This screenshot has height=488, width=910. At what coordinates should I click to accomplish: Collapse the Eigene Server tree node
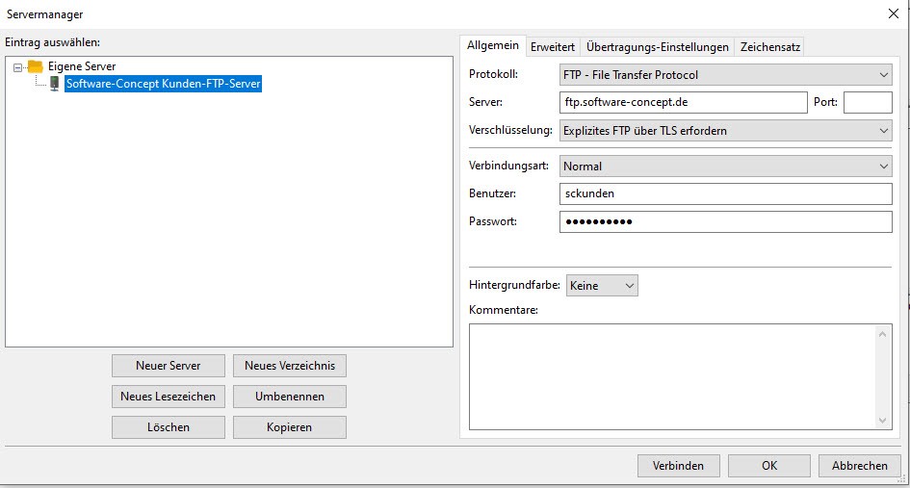coord(18,67)
